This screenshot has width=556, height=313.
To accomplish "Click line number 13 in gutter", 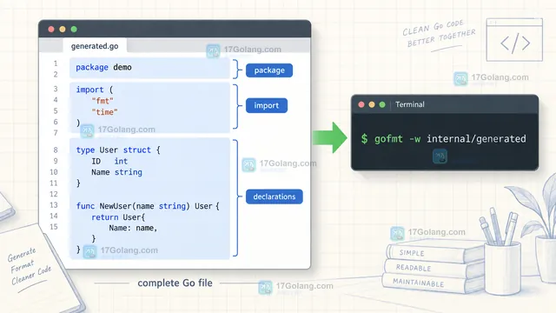I will (x=54, y=205).
